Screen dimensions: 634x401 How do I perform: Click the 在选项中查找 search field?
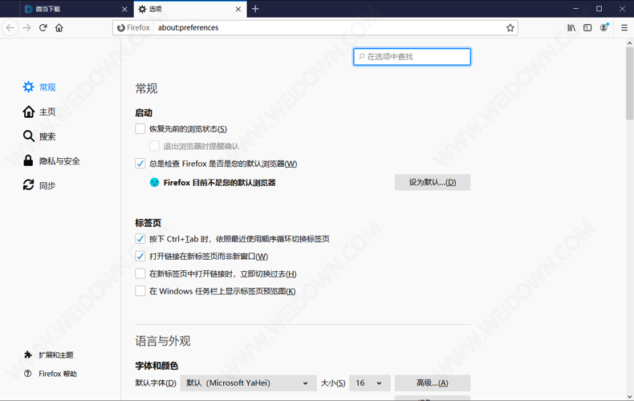pos(412,57)
